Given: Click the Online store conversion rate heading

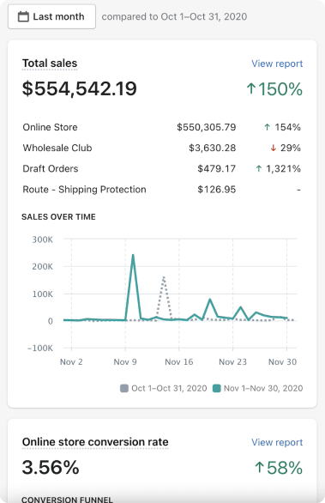Looking at the screenshot, I should pyautogui.click(x=95, y=442).
